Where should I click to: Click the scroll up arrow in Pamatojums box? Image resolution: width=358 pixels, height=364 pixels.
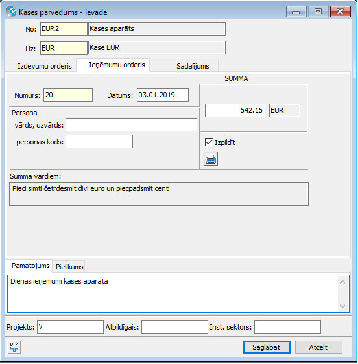342,282
